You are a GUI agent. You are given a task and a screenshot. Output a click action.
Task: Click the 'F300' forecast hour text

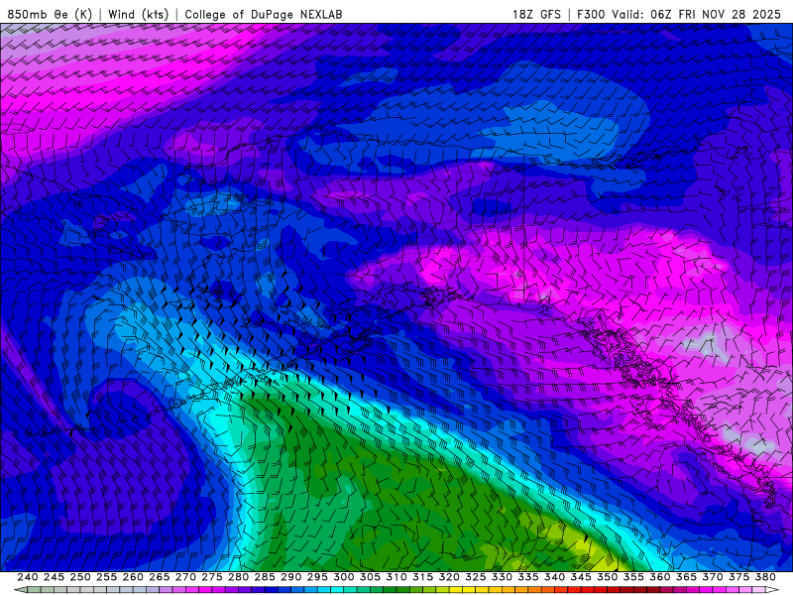point(591,14)
